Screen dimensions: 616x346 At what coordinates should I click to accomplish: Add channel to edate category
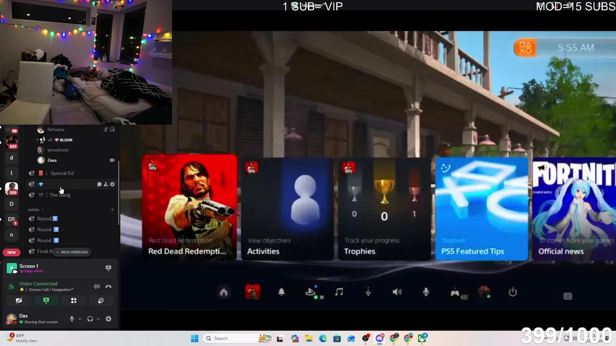click(112, 210)
